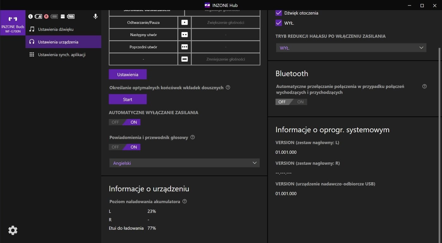This screenshot has width=442, height=243.
Task: Click the triple-tap icon for Poprzedni utwór
Action: tap(185, 47)
